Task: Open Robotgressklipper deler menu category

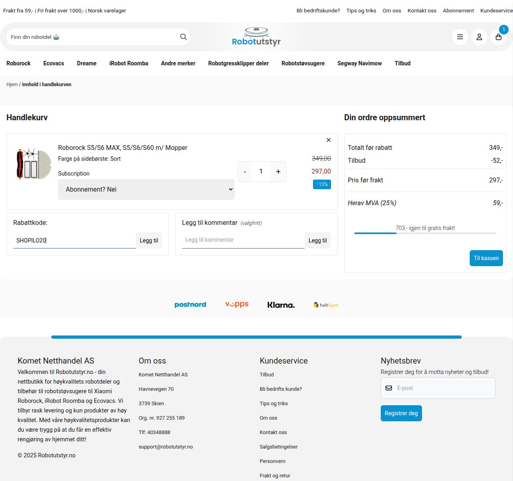Action: click(x=238, y=63)
